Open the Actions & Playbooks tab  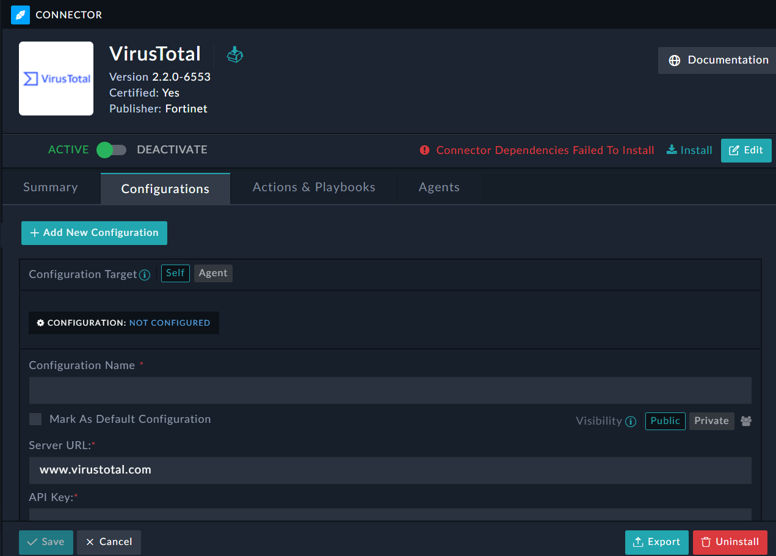pos(314,188)
